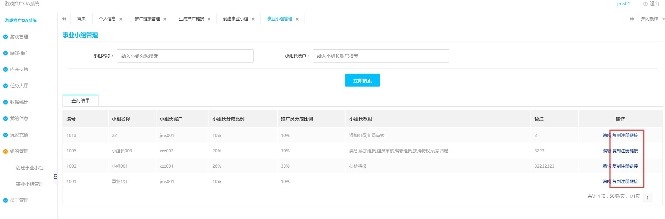Close the 生成推广链接 tab
Viewport: 665px width, 219px height.
pyautogui.click(x=209, y=19)
